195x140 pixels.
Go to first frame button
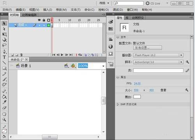[x=53, y=55]
